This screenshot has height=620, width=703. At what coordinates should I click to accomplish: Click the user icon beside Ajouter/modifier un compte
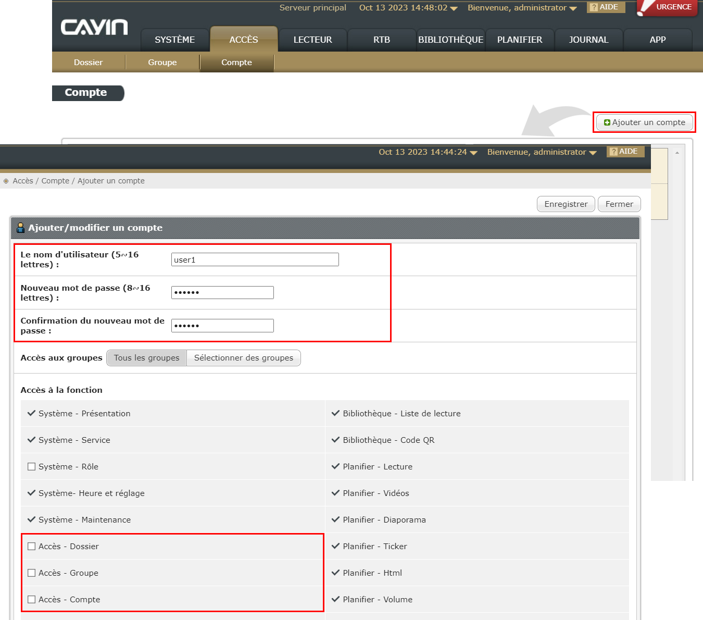click(x=21, y=228)
